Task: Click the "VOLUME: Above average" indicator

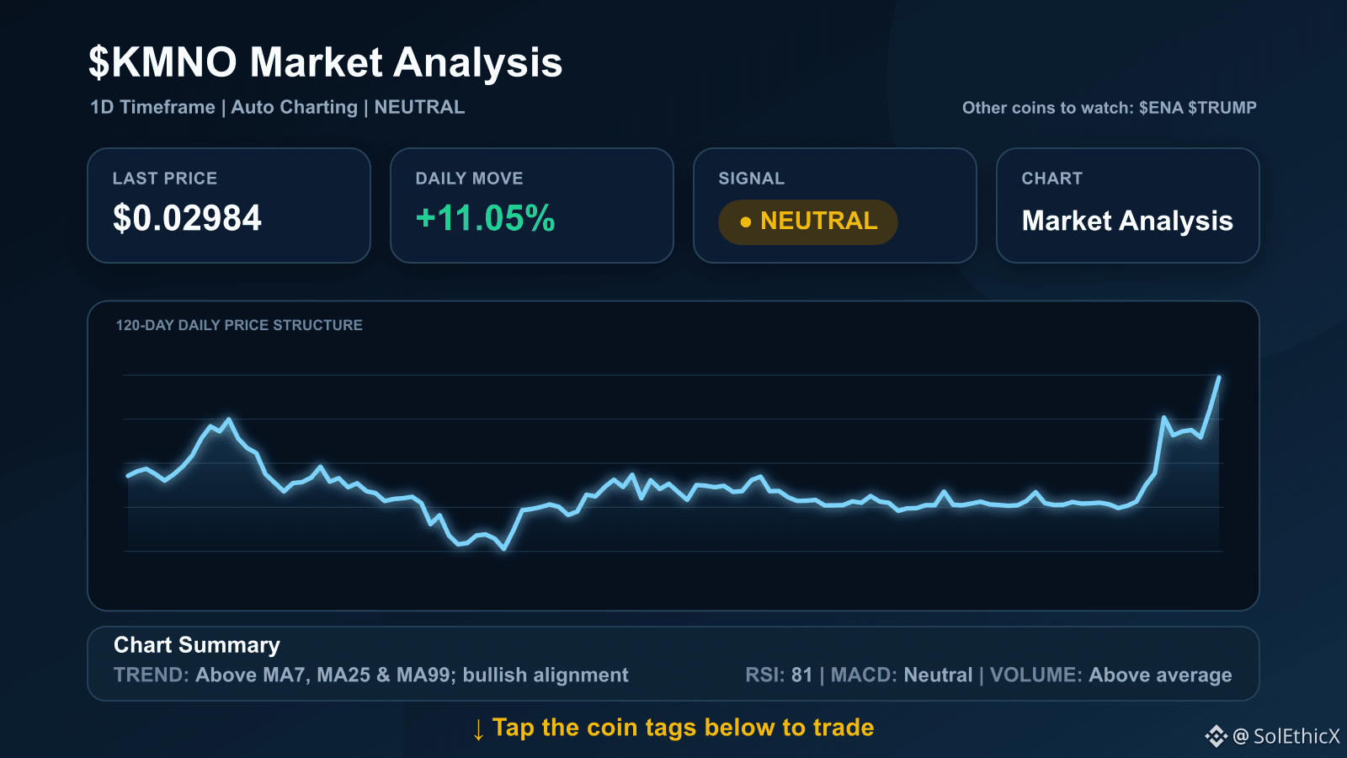Action: (1111, 675)
